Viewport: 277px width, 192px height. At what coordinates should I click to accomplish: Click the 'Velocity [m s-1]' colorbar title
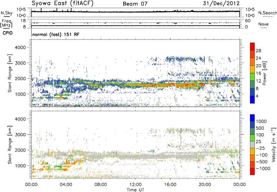coord(274,145)
